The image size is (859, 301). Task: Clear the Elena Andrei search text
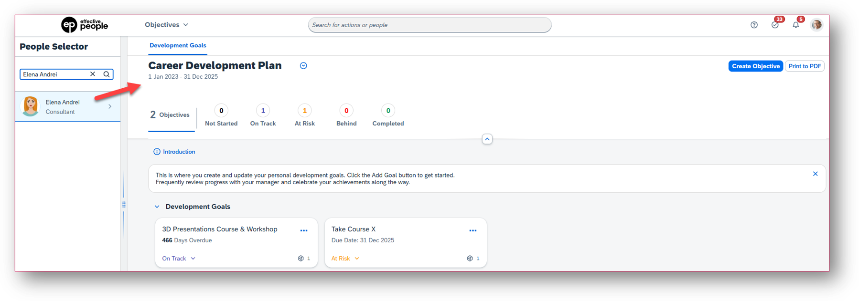[93, 74]
